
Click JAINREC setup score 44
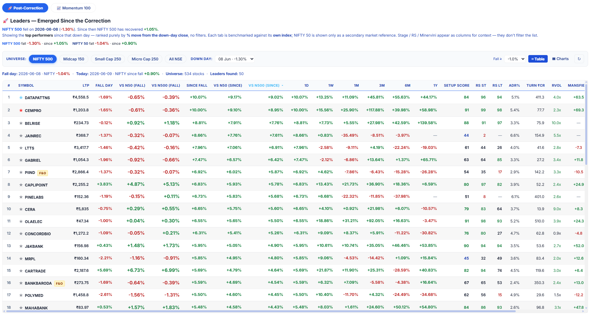point(466,135)
